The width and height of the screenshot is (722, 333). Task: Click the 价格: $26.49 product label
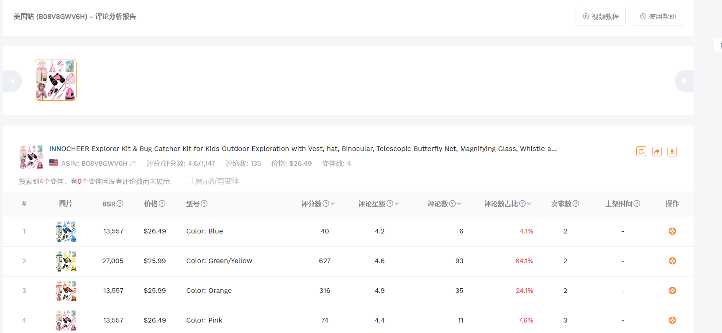pyautogui.click(x=292, y=164)
